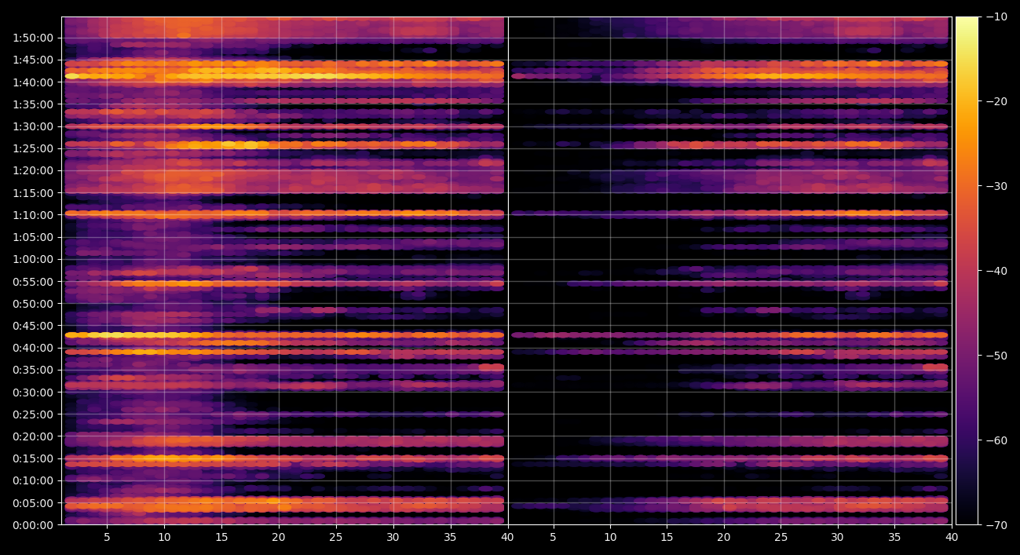The width and height of the screenshot is (1020, 555).
Task: Select the 1:40:00 y-axis tick label
Action: point(32,82)
